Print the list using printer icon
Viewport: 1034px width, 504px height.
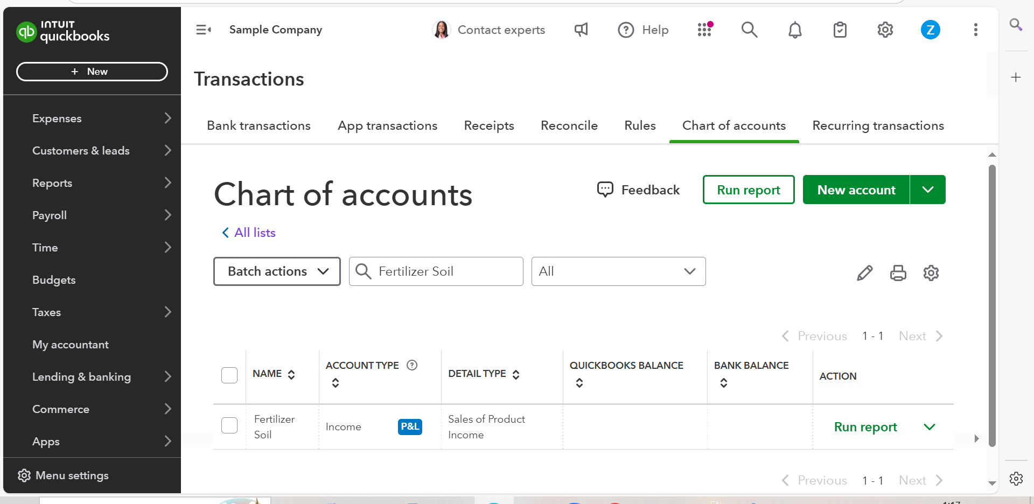898,273
